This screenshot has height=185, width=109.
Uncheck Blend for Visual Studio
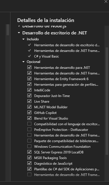[29, 118]
